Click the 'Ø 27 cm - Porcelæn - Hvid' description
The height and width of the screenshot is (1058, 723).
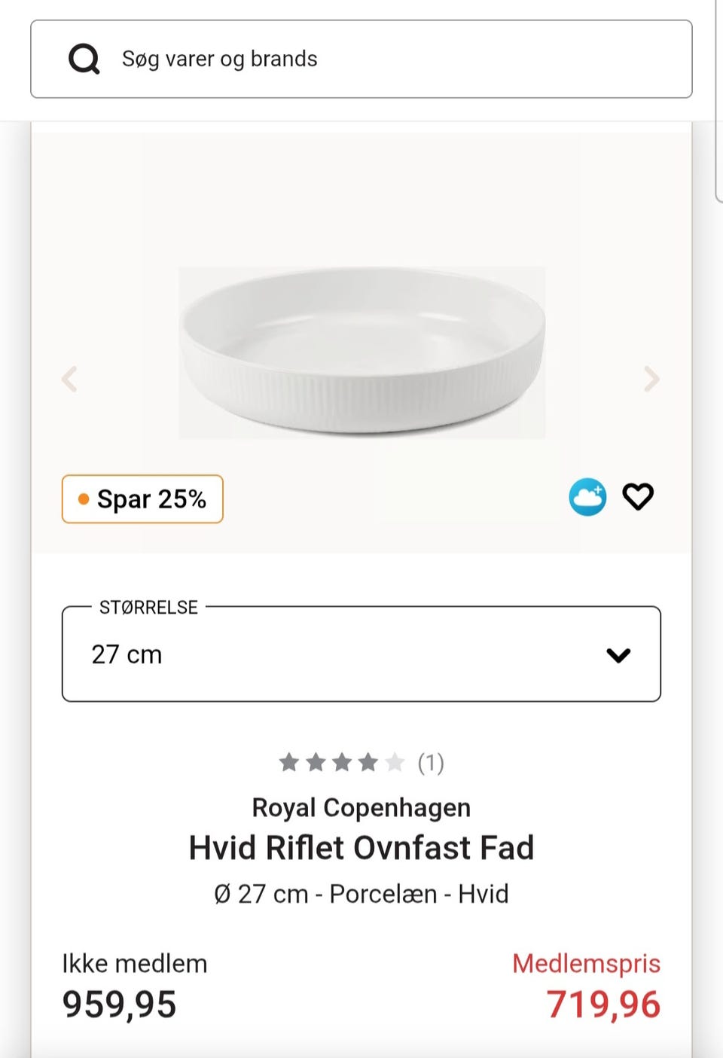coord(361,894)
